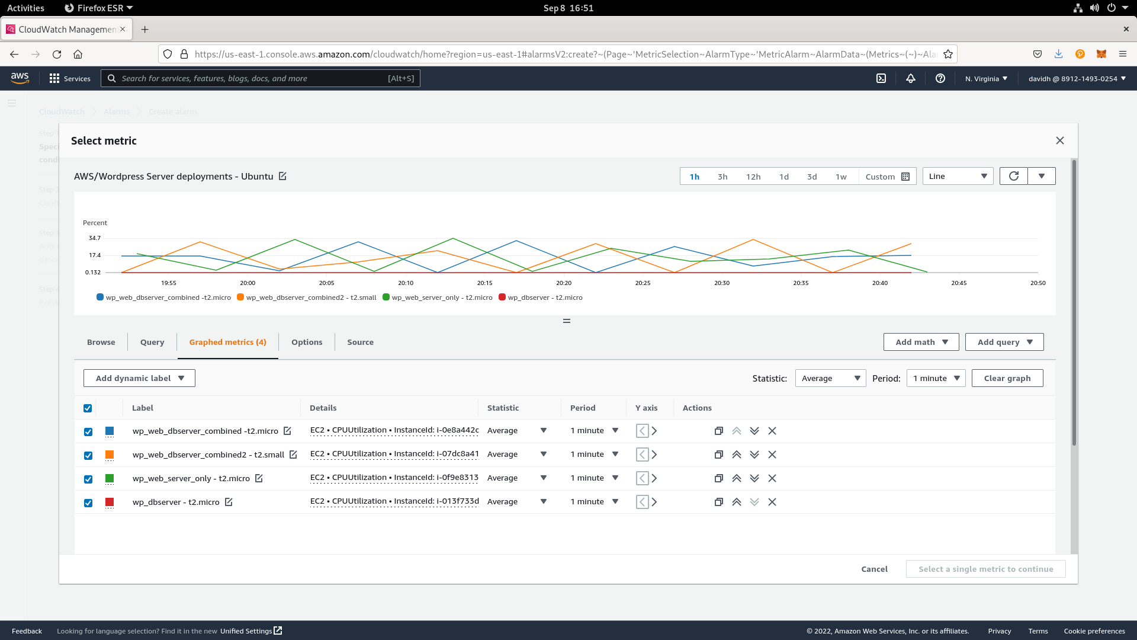Open the custom time range calendar
This screenshot has width=1137, height=640.
click(x=887, y=177)
